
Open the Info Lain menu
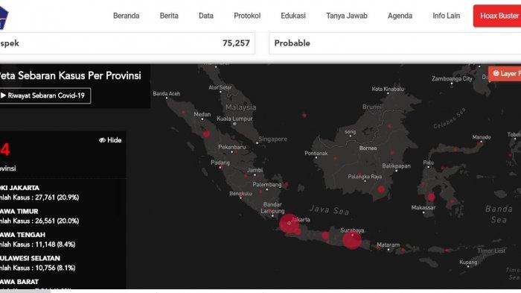(447, 16)
